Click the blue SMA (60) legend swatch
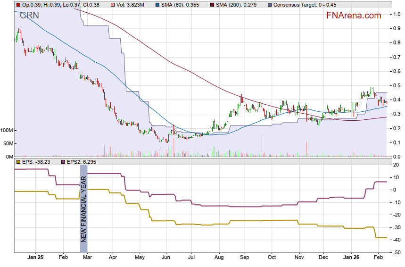405x267 pixels. pyautogui.click(x=157, y=5)
